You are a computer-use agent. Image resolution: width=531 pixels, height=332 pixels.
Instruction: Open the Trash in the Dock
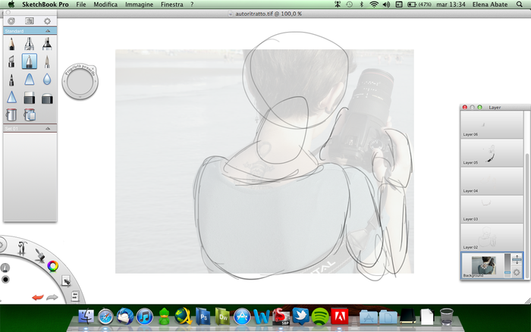pos(447,316)
